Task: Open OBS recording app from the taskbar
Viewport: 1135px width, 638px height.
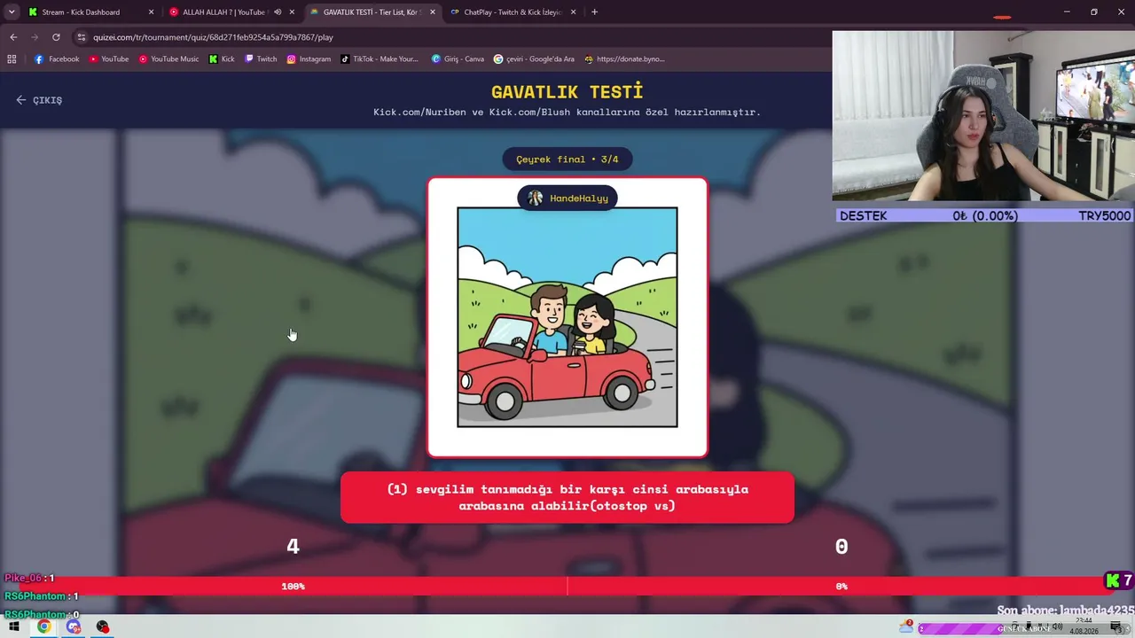Action: coord(103,626)
